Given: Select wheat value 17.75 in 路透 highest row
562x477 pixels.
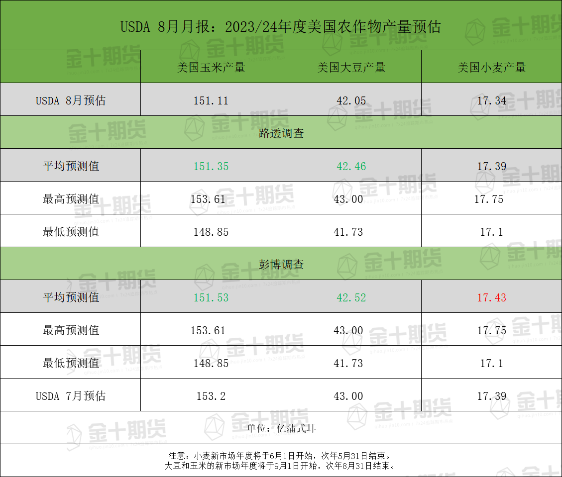Looking at the screenshot, I should click(489, 199).
